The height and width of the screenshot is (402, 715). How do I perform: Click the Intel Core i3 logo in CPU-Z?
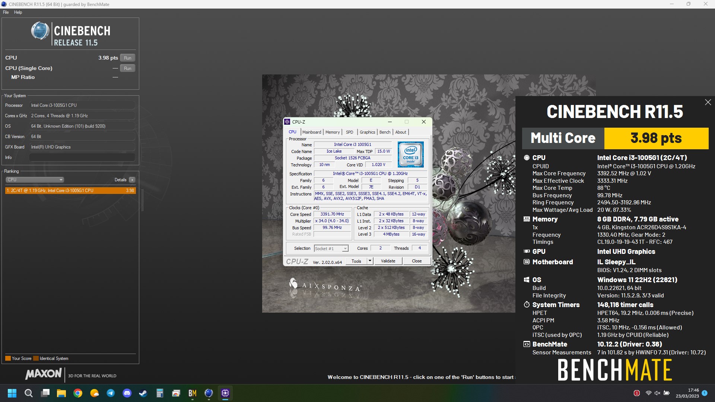pos(410,154)
